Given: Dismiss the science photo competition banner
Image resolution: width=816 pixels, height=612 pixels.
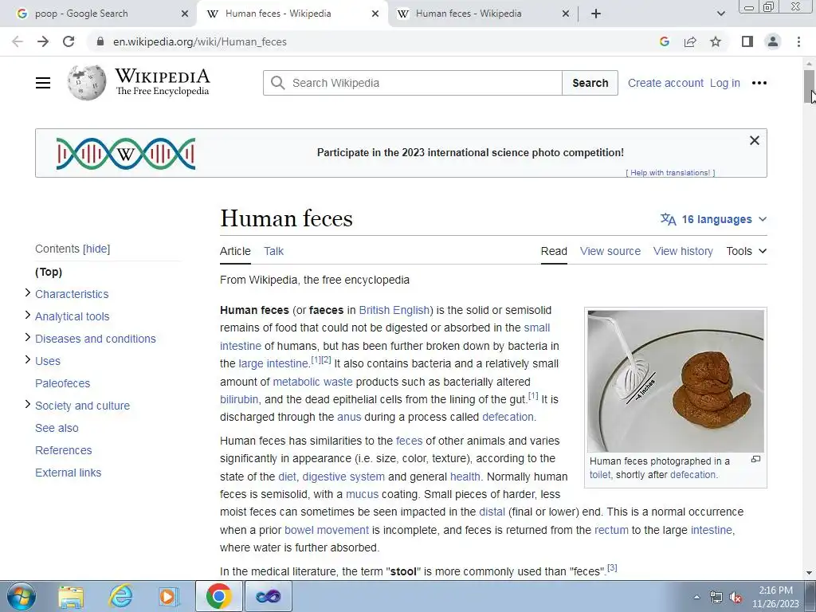Looking at the screenshot, I should coord(754,140).
